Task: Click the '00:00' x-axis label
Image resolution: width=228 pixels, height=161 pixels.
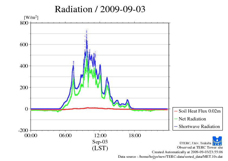Action: click(x=31, y=136)
